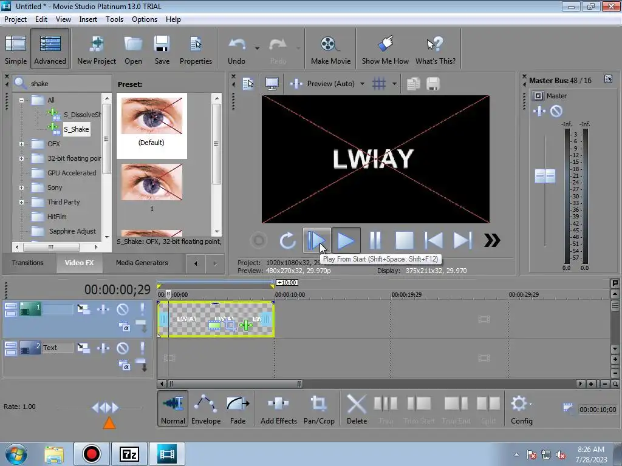The width and height of the screenshot is (622, 466).
Task: Open project Properties
Action: (196, 50)
